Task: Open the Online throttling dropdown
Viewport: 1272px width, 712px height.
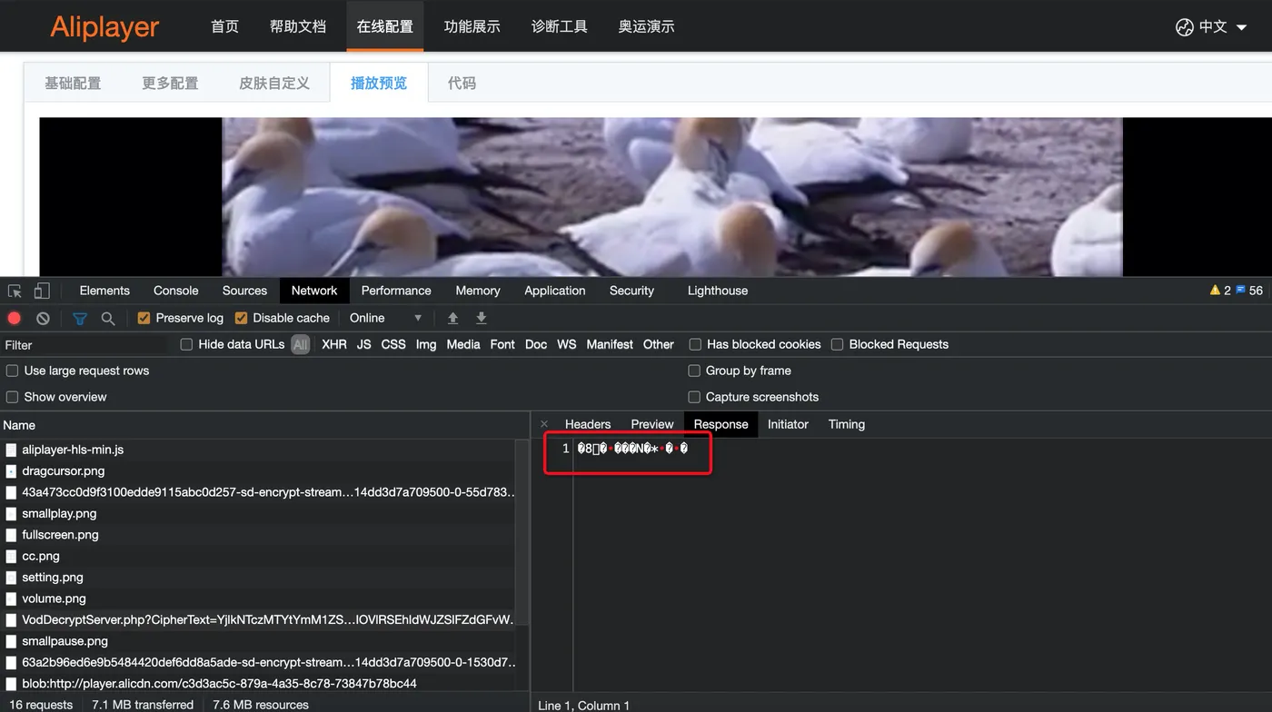Action: click(x=386, y=318)
